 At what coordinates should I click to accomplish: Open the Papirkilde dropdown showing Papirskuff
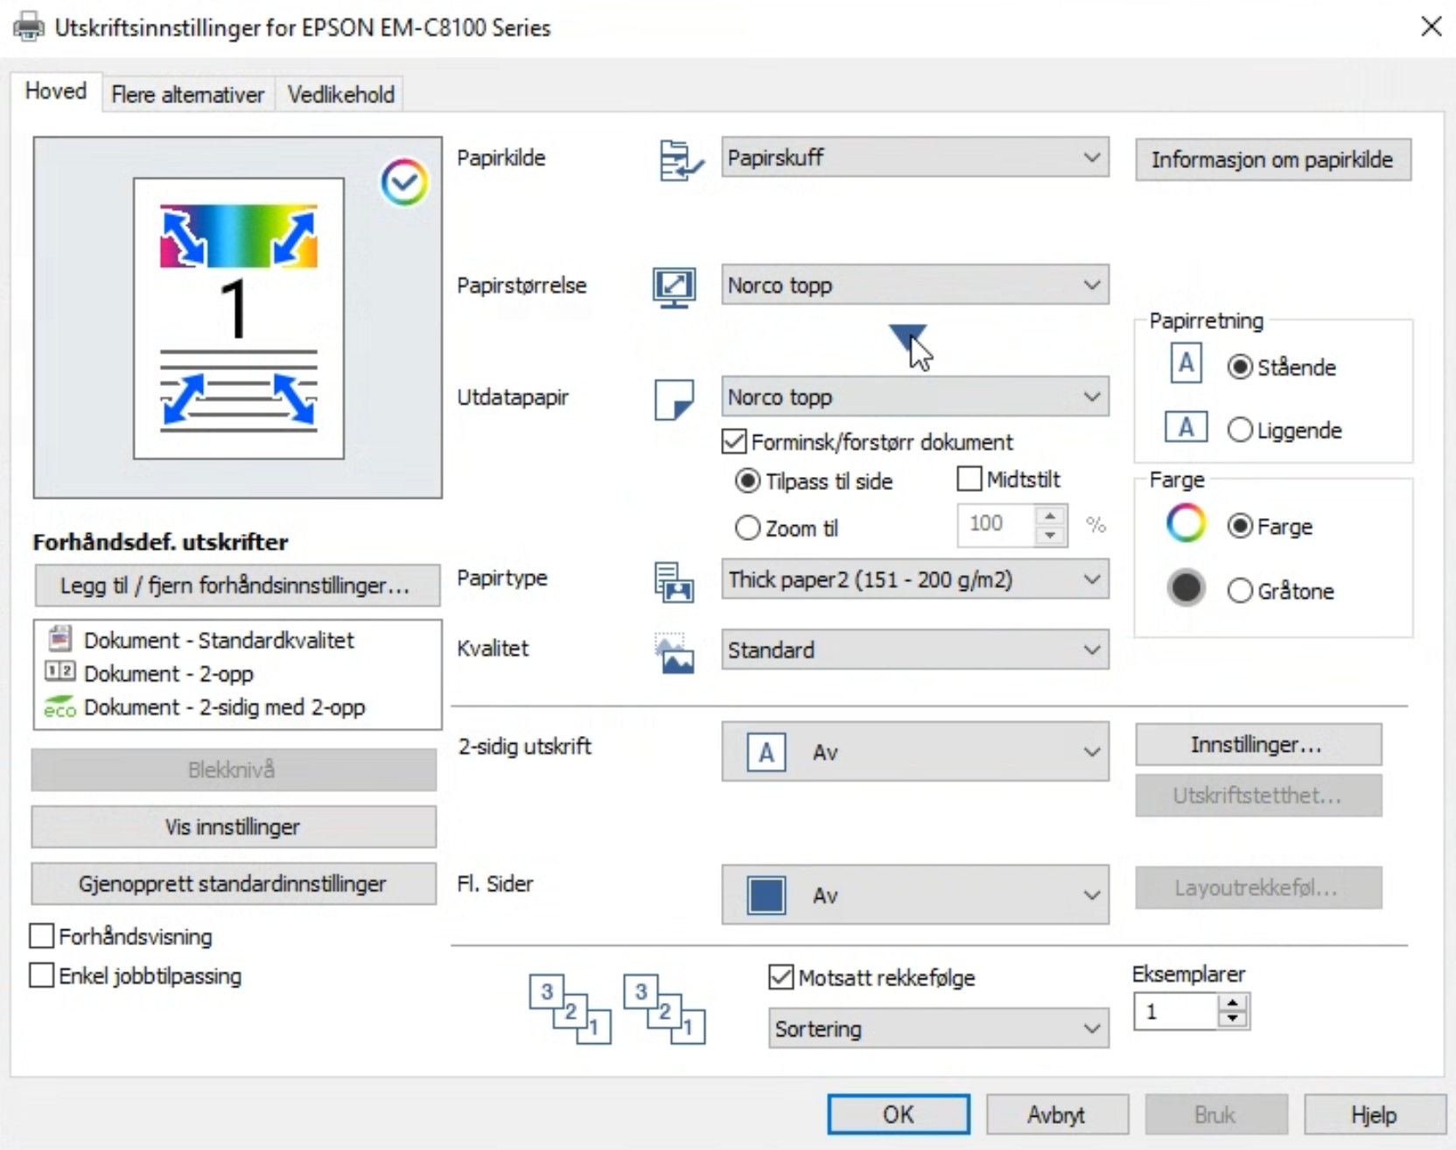[x=915, y=158]
